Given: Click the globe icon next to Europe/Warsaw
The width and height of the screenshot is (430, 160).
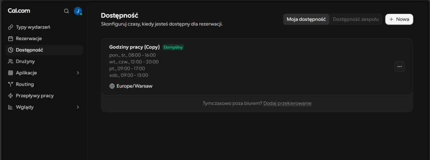Looking at the screenshot, I should point(112,86).
